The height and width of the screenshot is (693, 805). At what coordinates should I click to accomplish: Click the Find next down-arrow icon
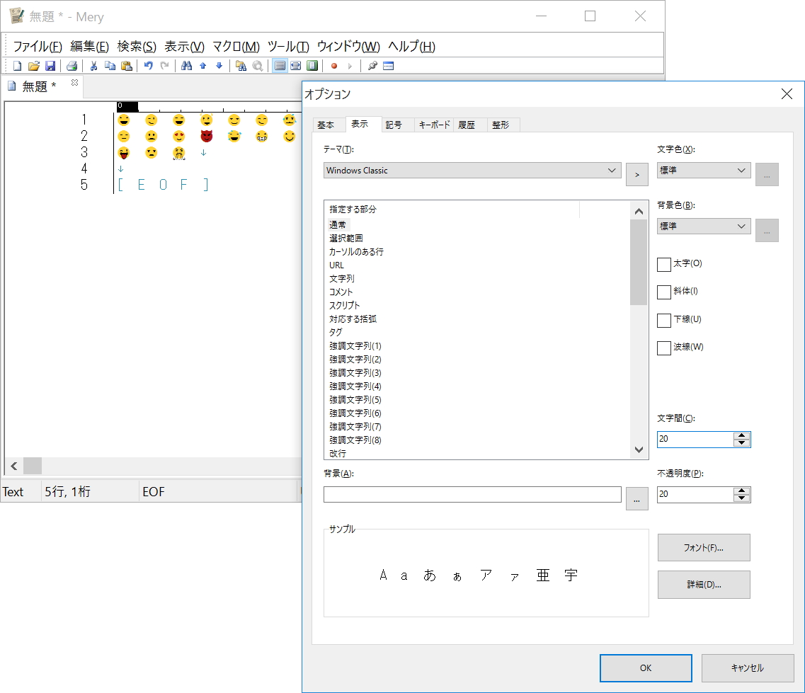[x=219, y=66]
